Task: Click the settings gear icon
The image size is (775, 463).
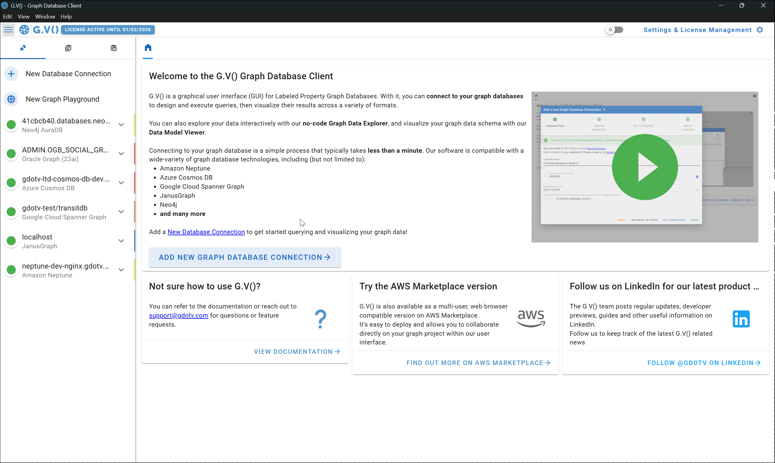Action: tap(760, 30)
